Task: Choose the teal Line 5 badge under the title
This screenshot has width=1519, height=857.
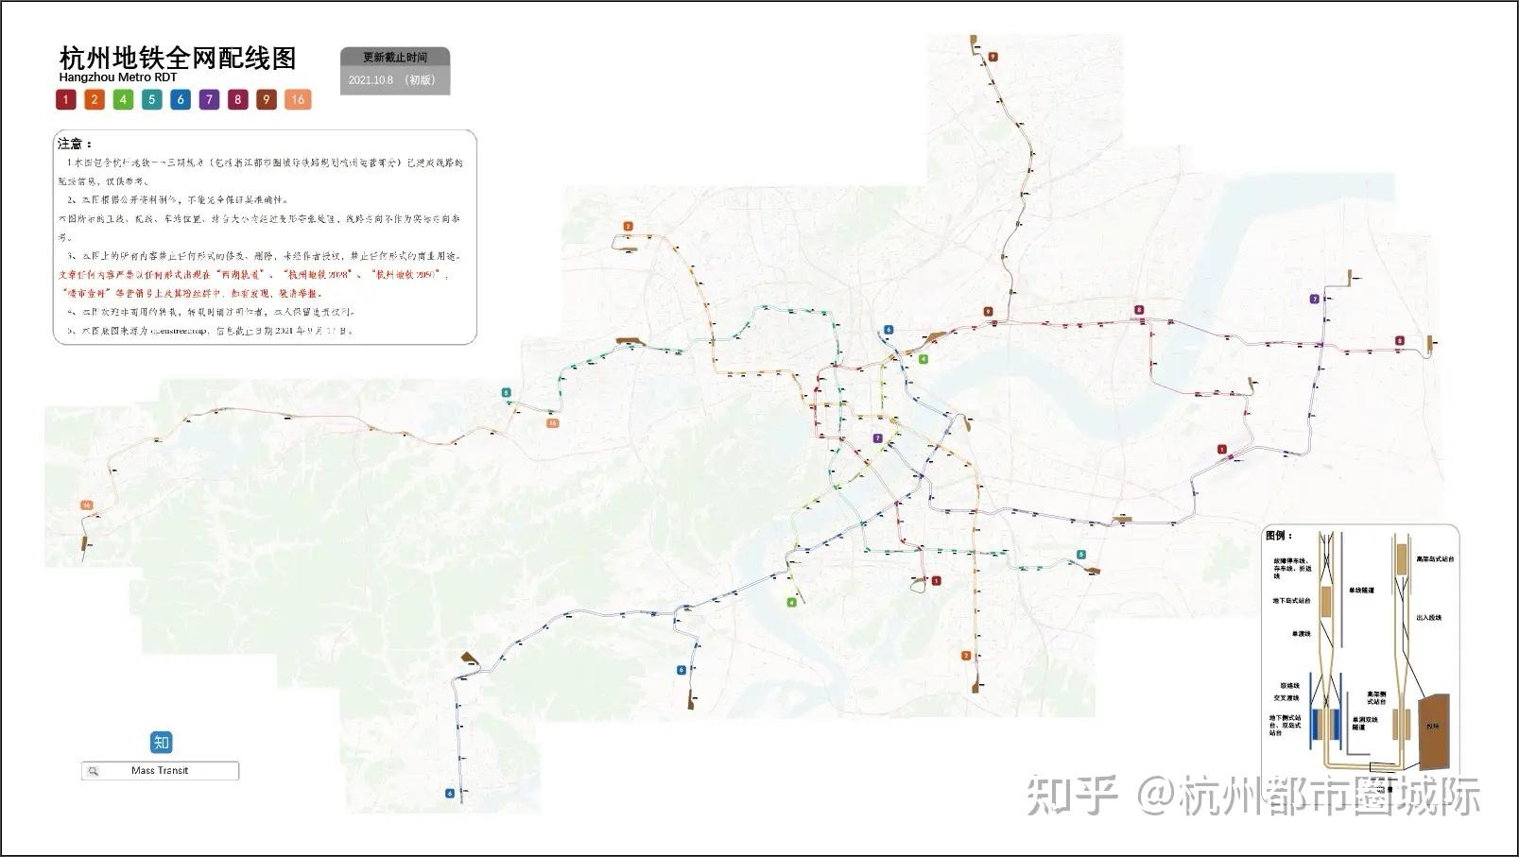Action: pyautogui.click(x=151, y=99)
